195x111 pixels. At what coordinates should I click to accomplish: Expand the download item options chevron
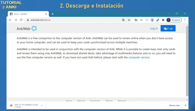tap(42, 105)
